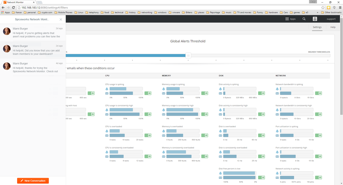Screen dimensions: 343x185
Task: Toggle email alerts for CPU is overloaded
Action: coord(148,135)
